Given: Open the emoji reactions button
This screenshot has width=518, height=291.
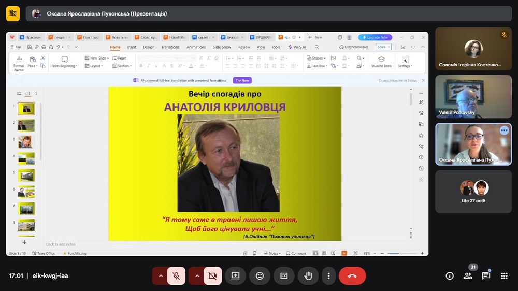Looking at the screenshot, I should (x=260, y=276).
